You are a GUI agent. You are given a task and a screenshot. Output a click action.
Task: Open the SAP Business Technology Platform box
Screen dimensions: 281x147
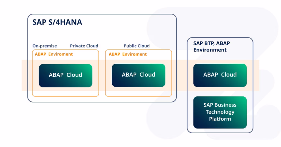click(220, 112)
